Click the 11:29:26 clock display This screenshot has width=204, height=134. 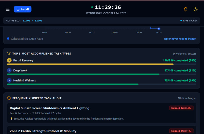click(x=108, y=7)
